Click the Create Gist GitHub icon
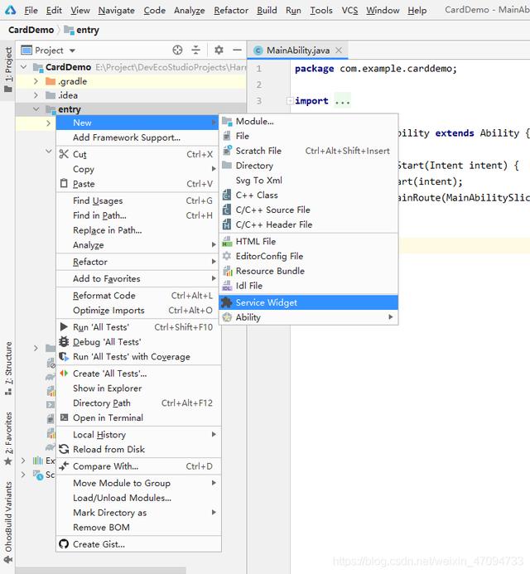530x574 pixels. [x=64, y=544]
